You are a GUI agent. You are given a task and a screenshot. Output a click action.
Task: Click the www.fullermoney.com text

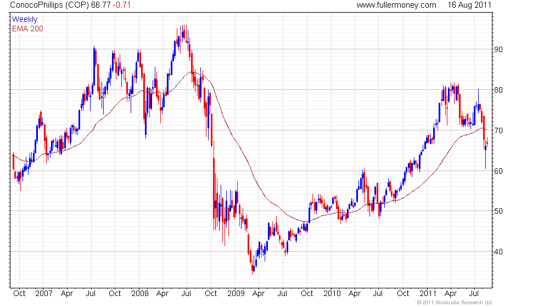tap(396, 5)
